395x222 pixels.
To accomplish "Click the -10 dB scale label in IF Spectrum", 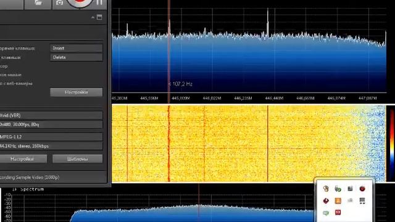I will click(x=7, y=195).
